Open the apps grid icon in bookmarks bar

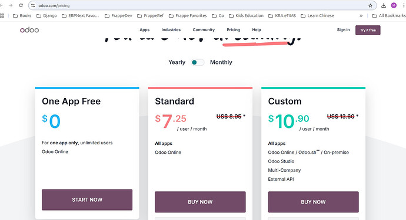click(2, 16)
